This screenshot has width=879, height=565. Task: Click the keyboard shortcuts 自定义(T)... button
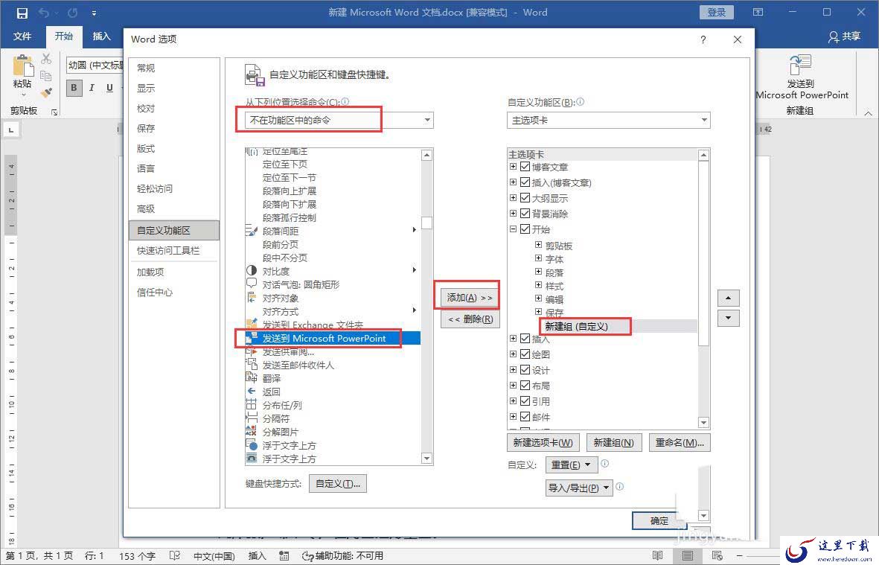click(337, 484)
